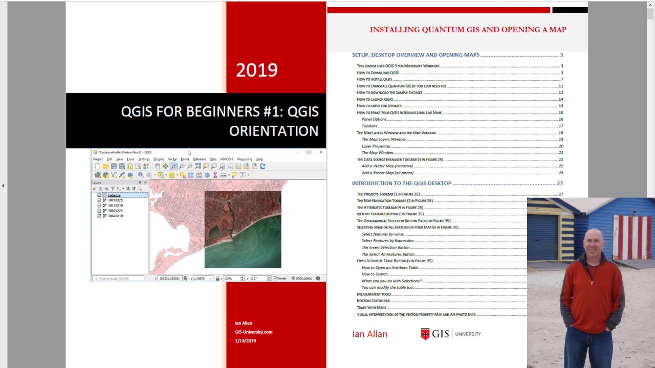Click the Cadastre layer color swatch
This screenshot has height=368, width=655.
[104, 195]
